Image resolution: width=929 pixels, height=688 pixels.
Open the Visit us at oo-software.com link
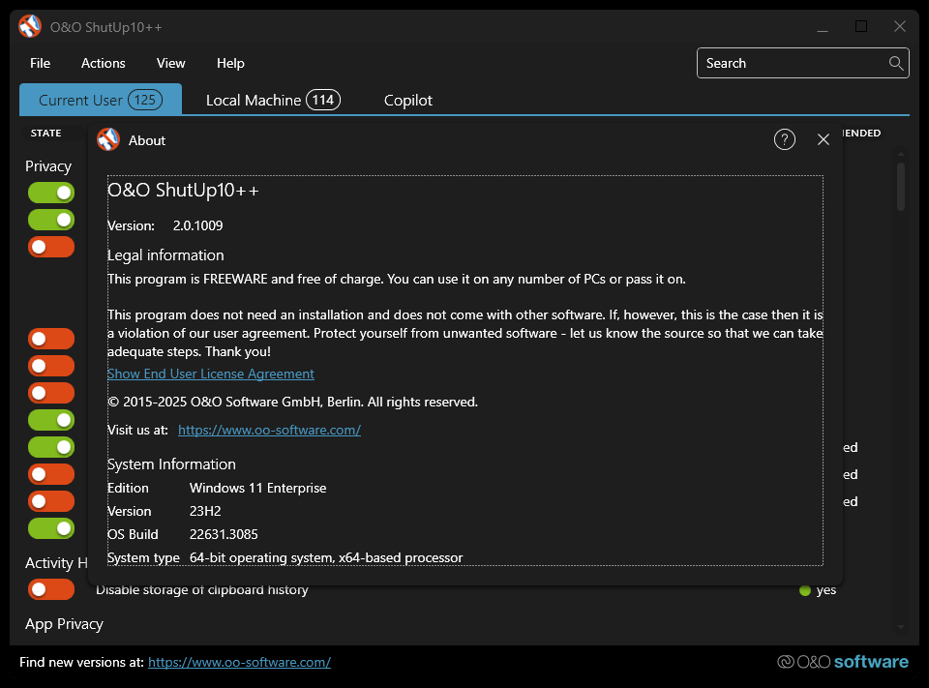(270, 431)
